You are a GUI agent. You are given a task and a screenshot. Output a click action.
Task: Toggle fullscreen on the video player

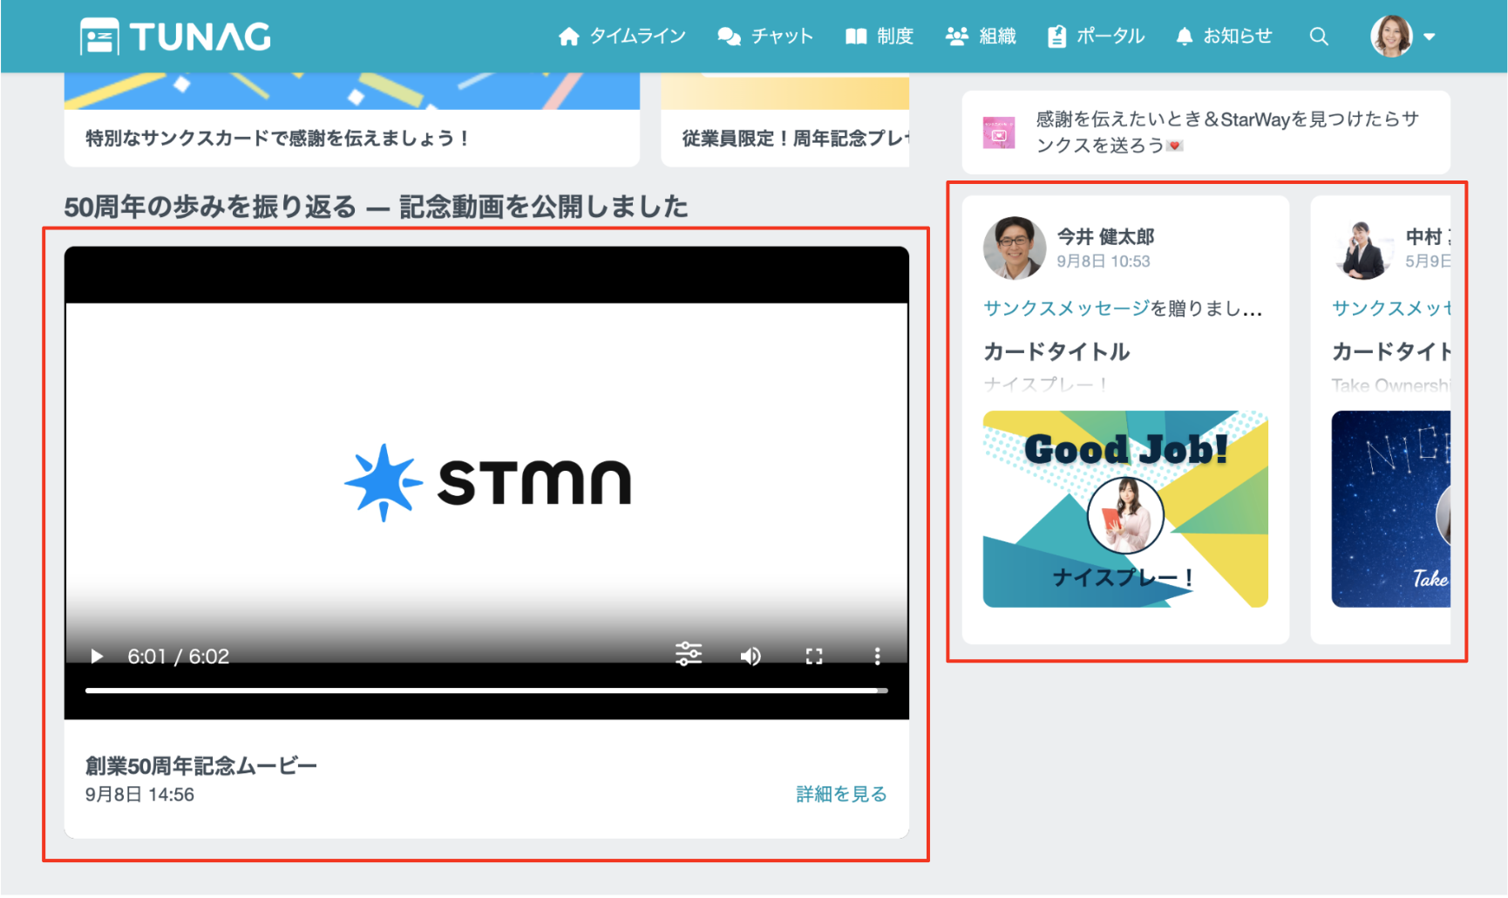814,656
